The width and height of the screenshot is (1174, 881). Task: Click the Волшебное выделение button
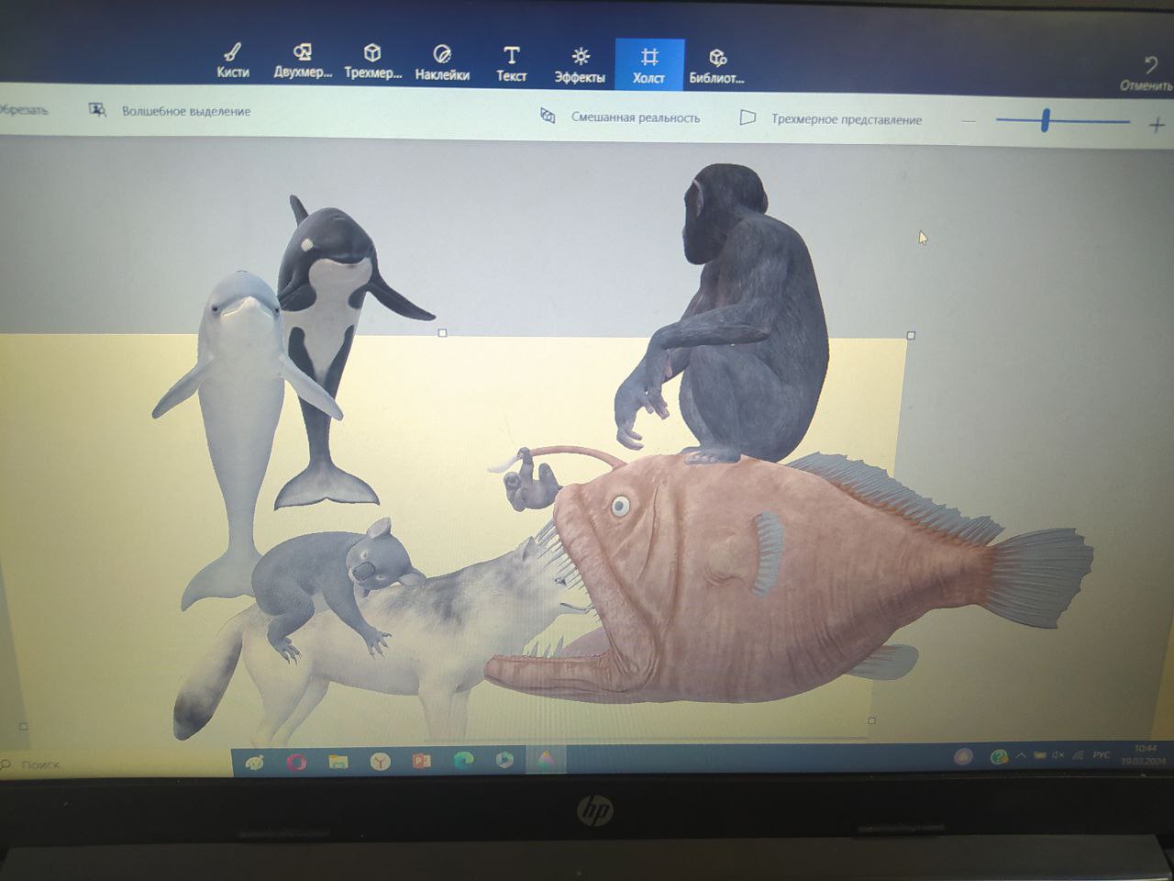coord(171,111)
